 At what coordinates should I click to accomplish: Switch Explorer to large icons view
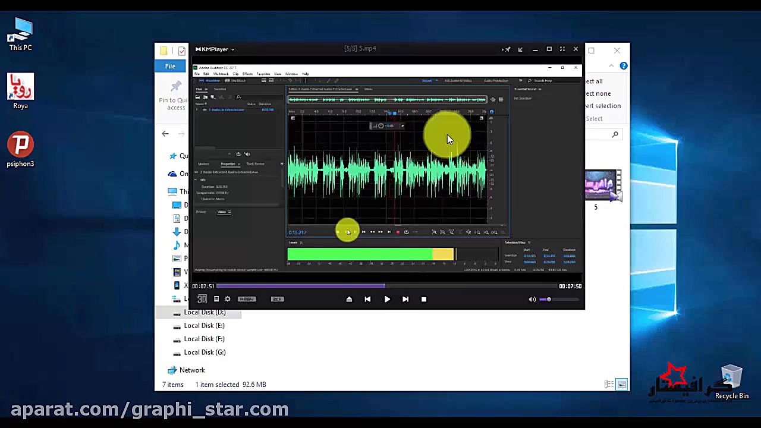coord(622,385)
